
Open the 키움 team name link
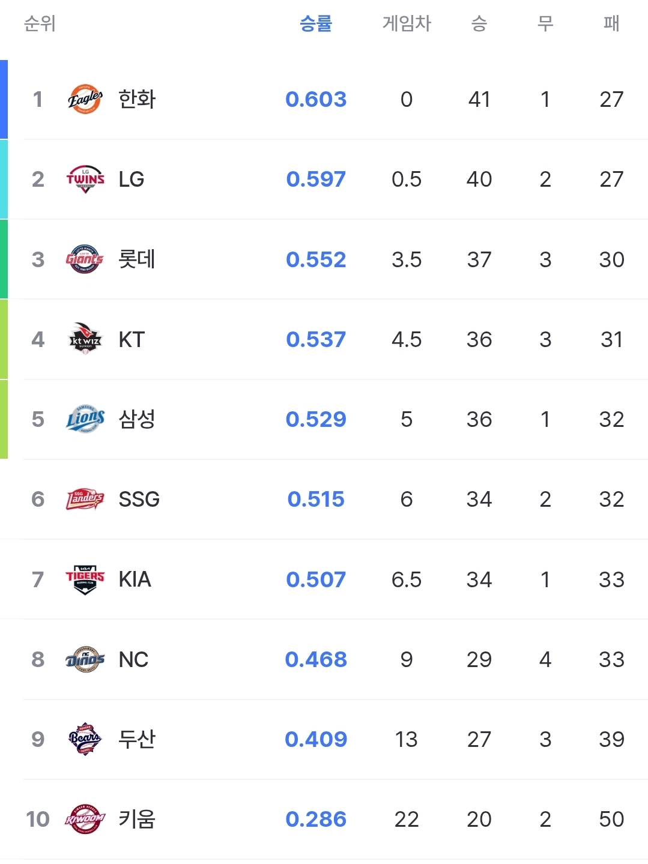[137, 819]
